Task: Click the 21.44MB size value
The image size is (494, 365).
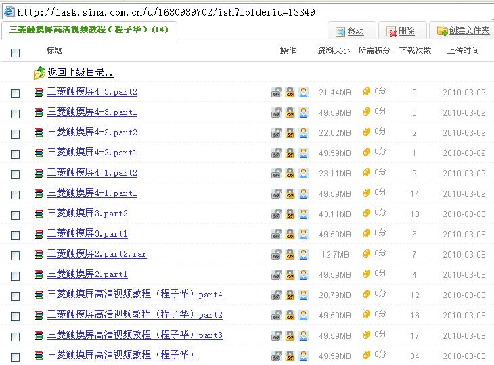Action: pyautogui.click(x=335, y=93)
